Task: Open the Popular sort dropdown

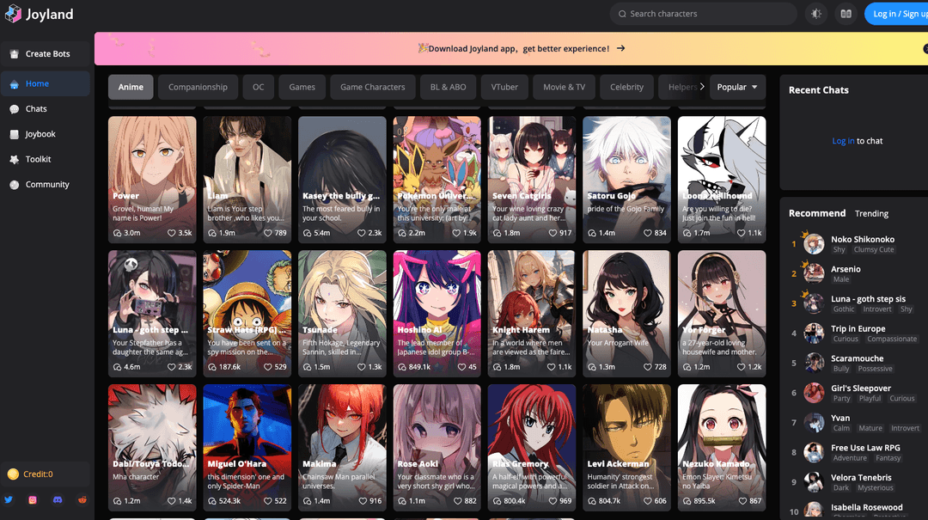Action: 737,87
